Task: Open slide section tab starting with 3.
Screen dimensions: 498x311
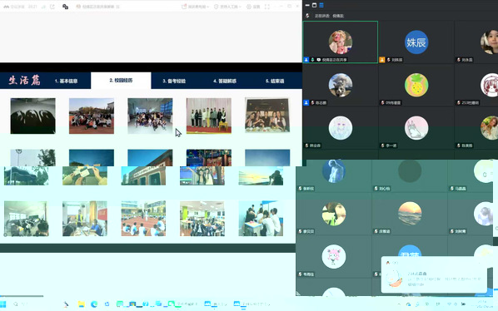Action: (x=174, y=81)
